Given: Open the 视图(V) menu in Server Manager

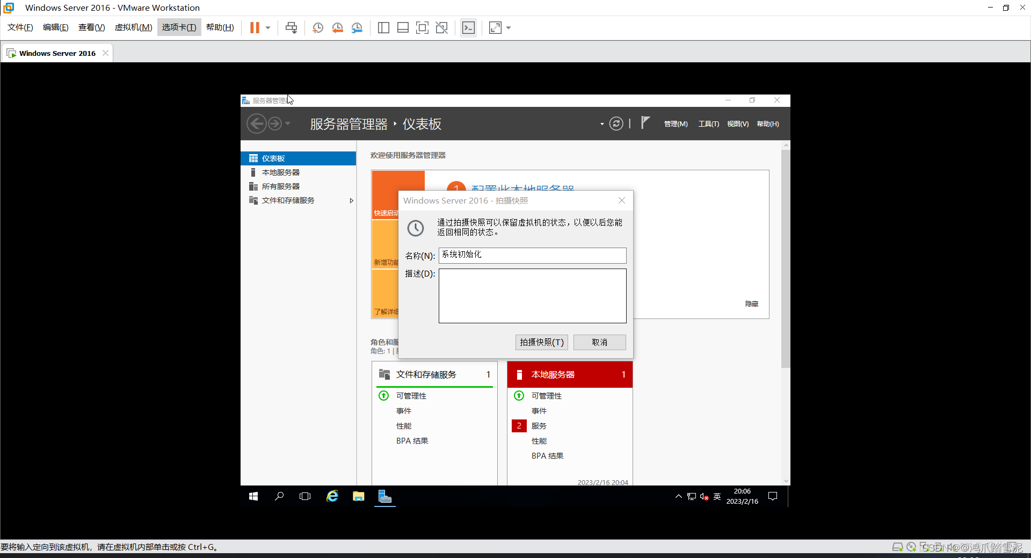Looking at the screenshot, I should tap(737, 124).
